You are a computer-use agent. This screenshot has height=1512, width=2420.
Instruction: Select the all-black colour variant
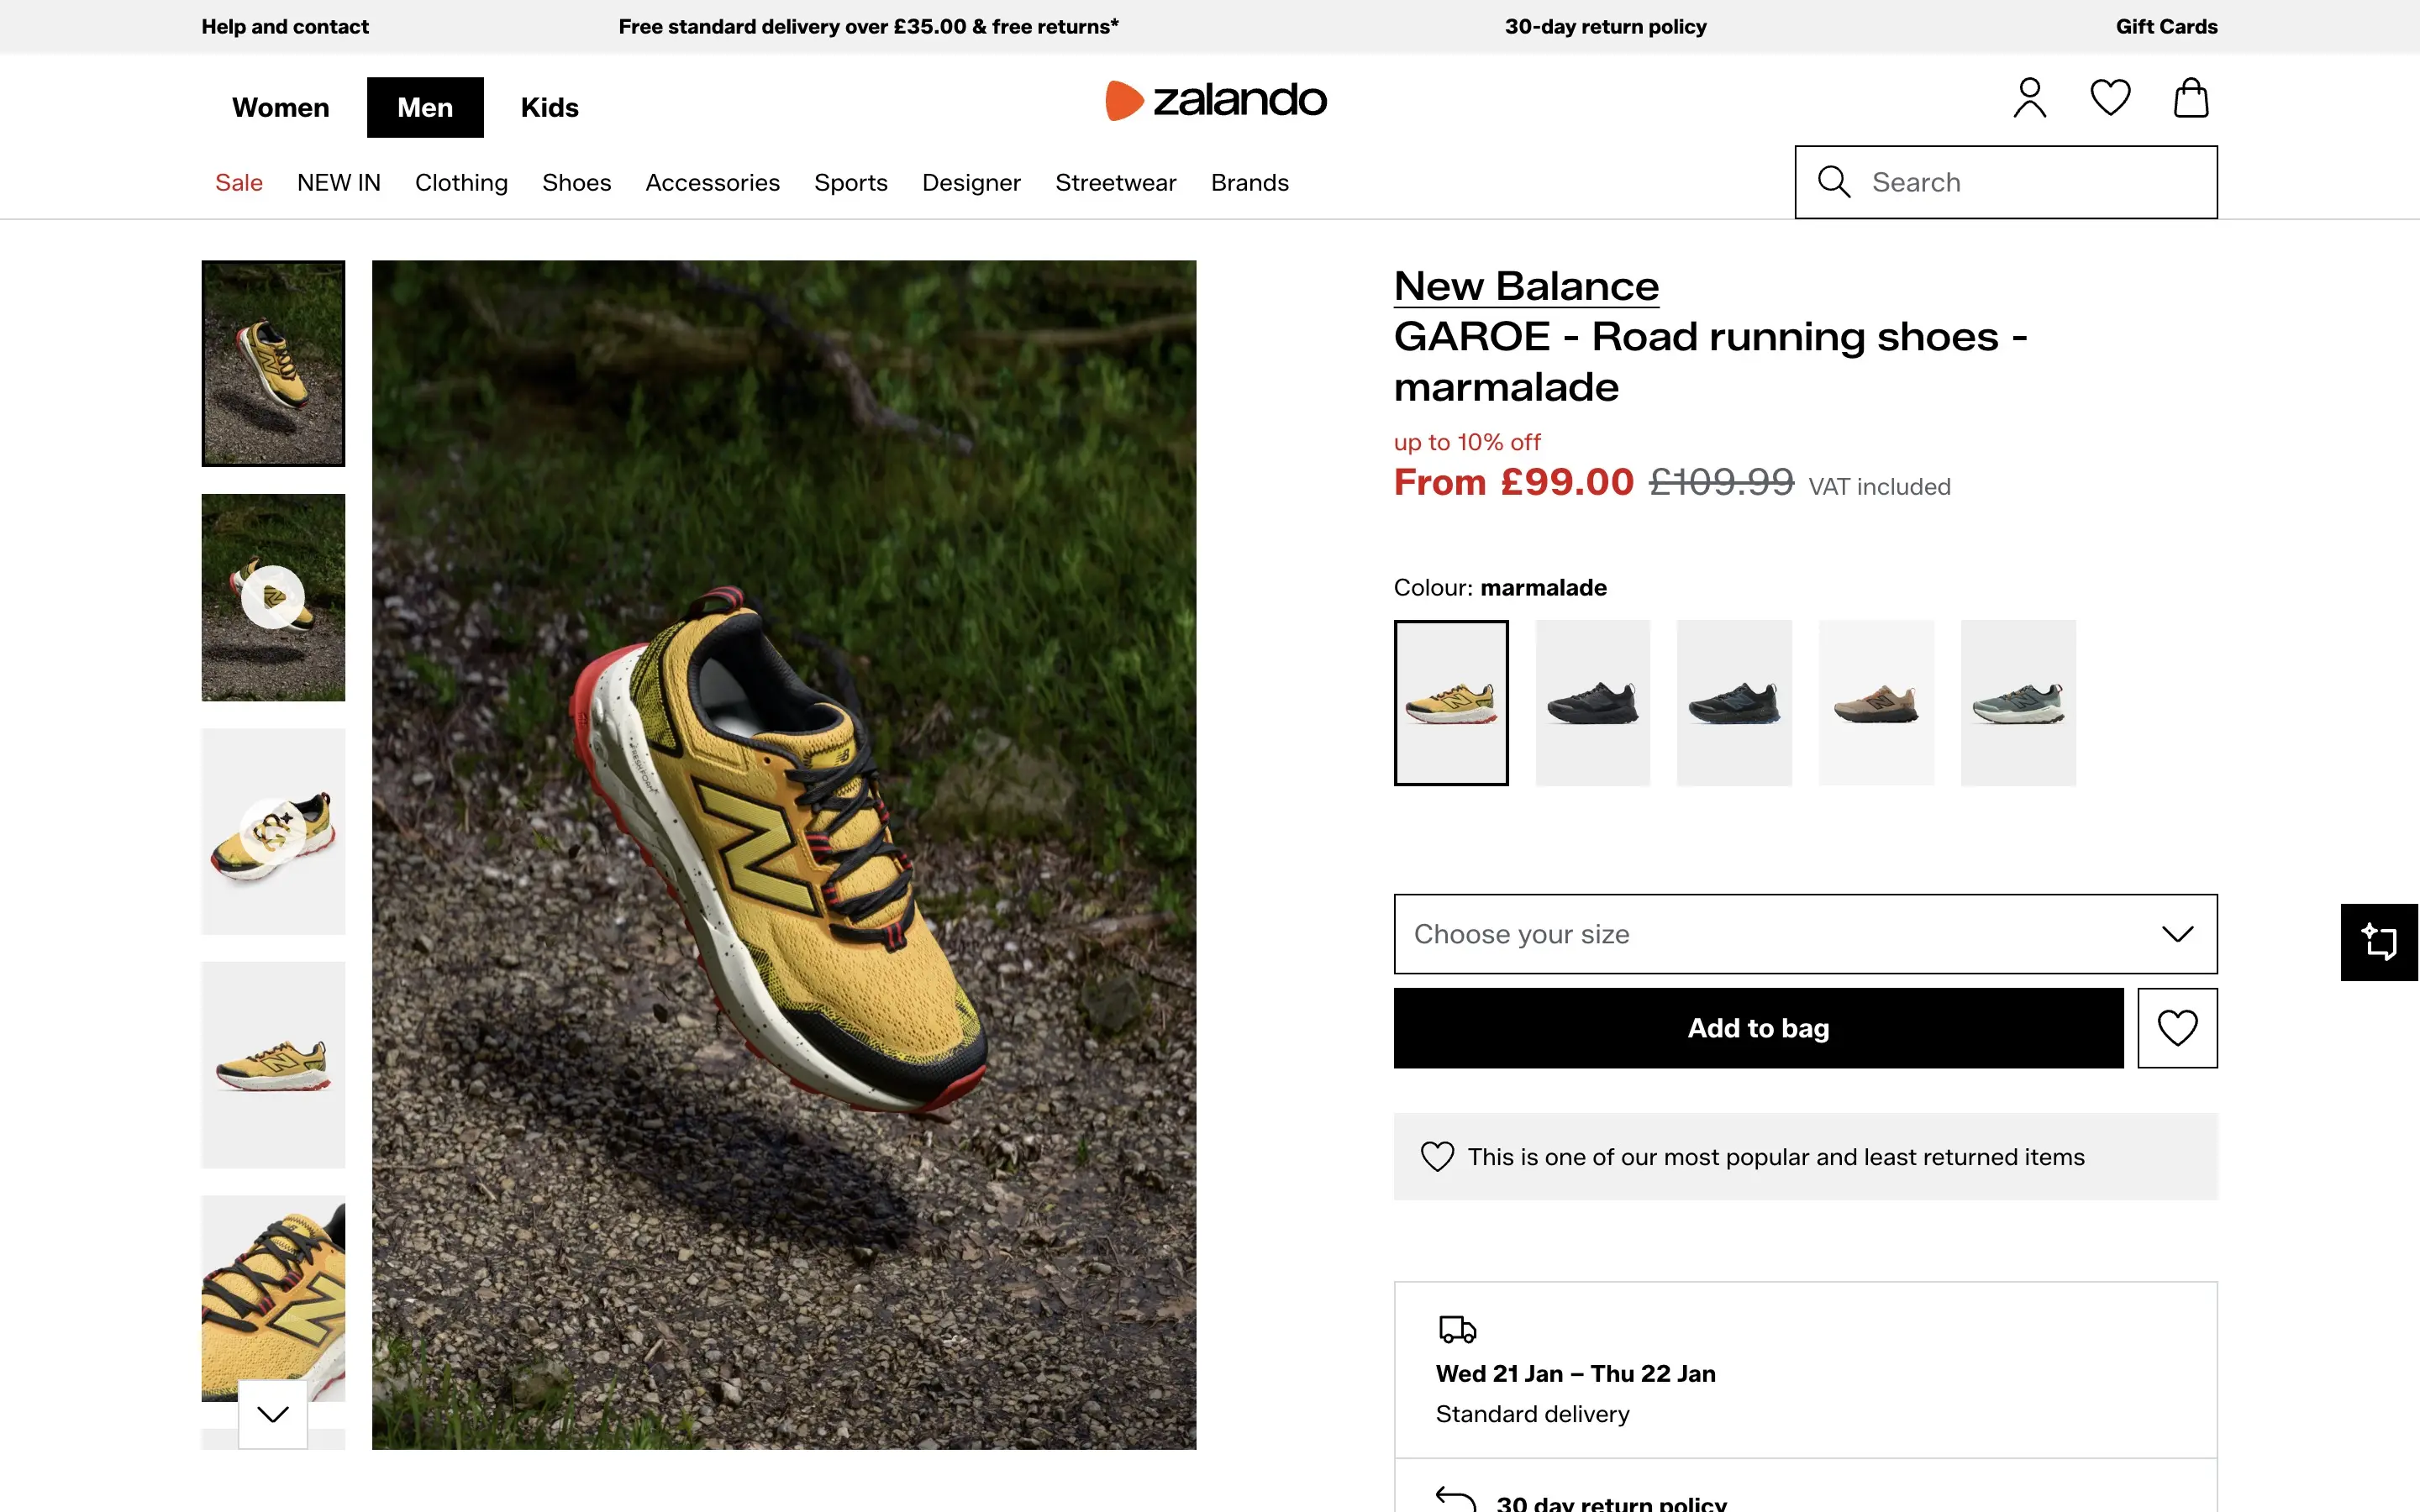1592,701
